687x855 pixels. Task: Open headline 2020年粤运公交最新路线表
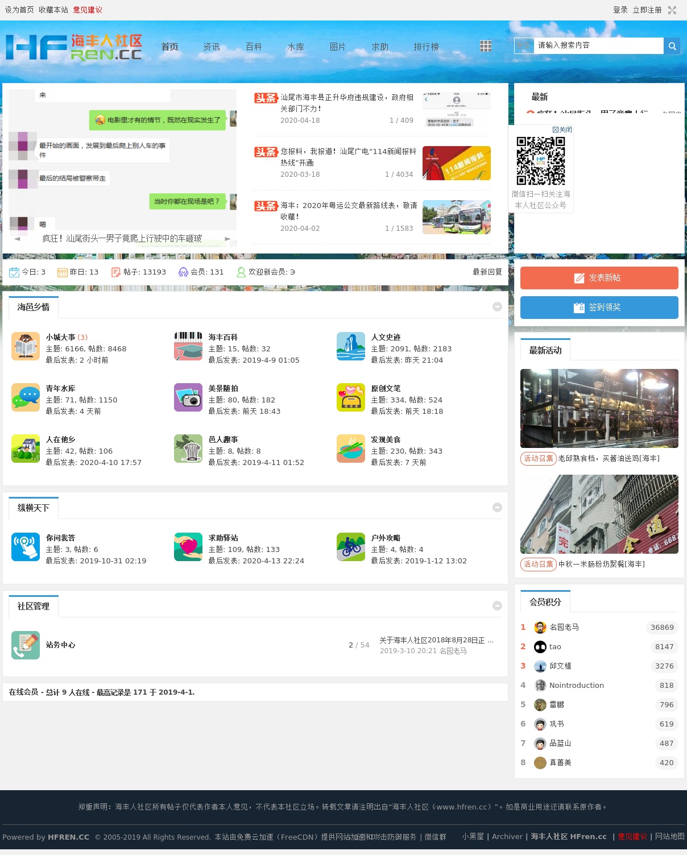(x=349, y=211)
